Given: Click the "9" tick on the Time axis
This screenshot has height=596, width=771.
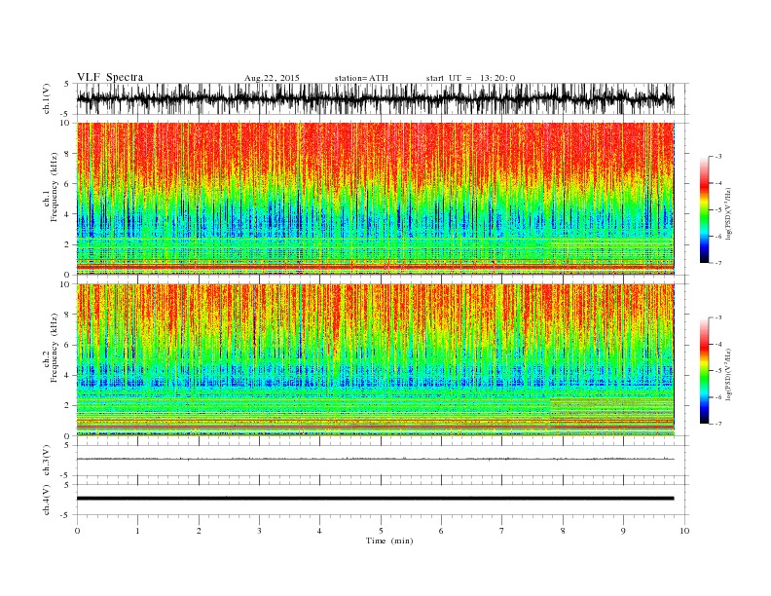Looking at the screenshot, I should click(x=623, y=531).
